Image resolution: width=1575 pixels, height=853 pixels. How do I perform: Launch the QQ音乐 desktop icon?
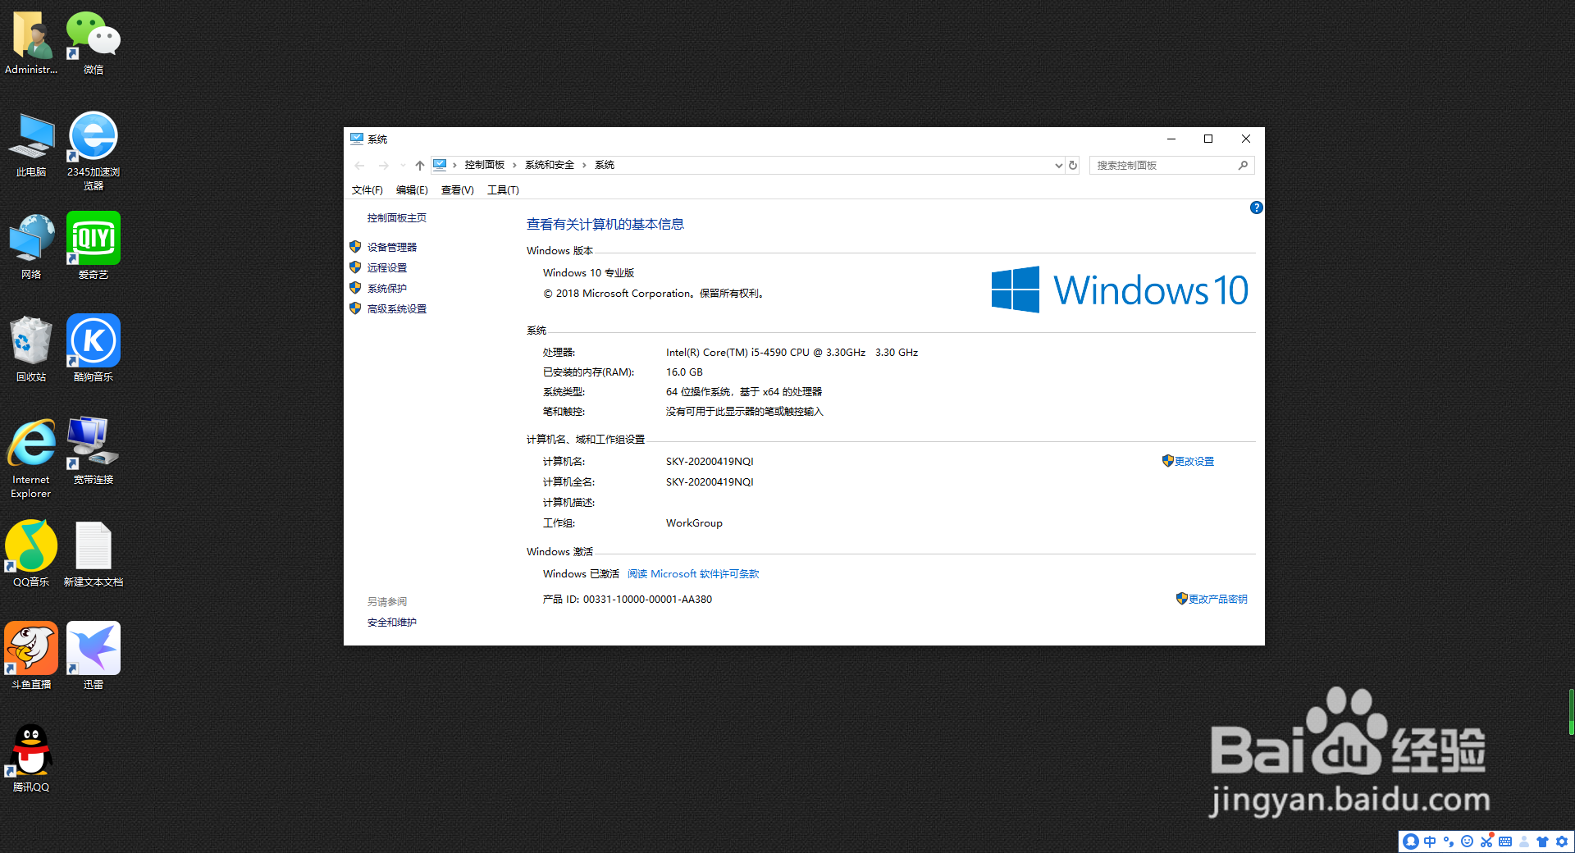[31, 555]
